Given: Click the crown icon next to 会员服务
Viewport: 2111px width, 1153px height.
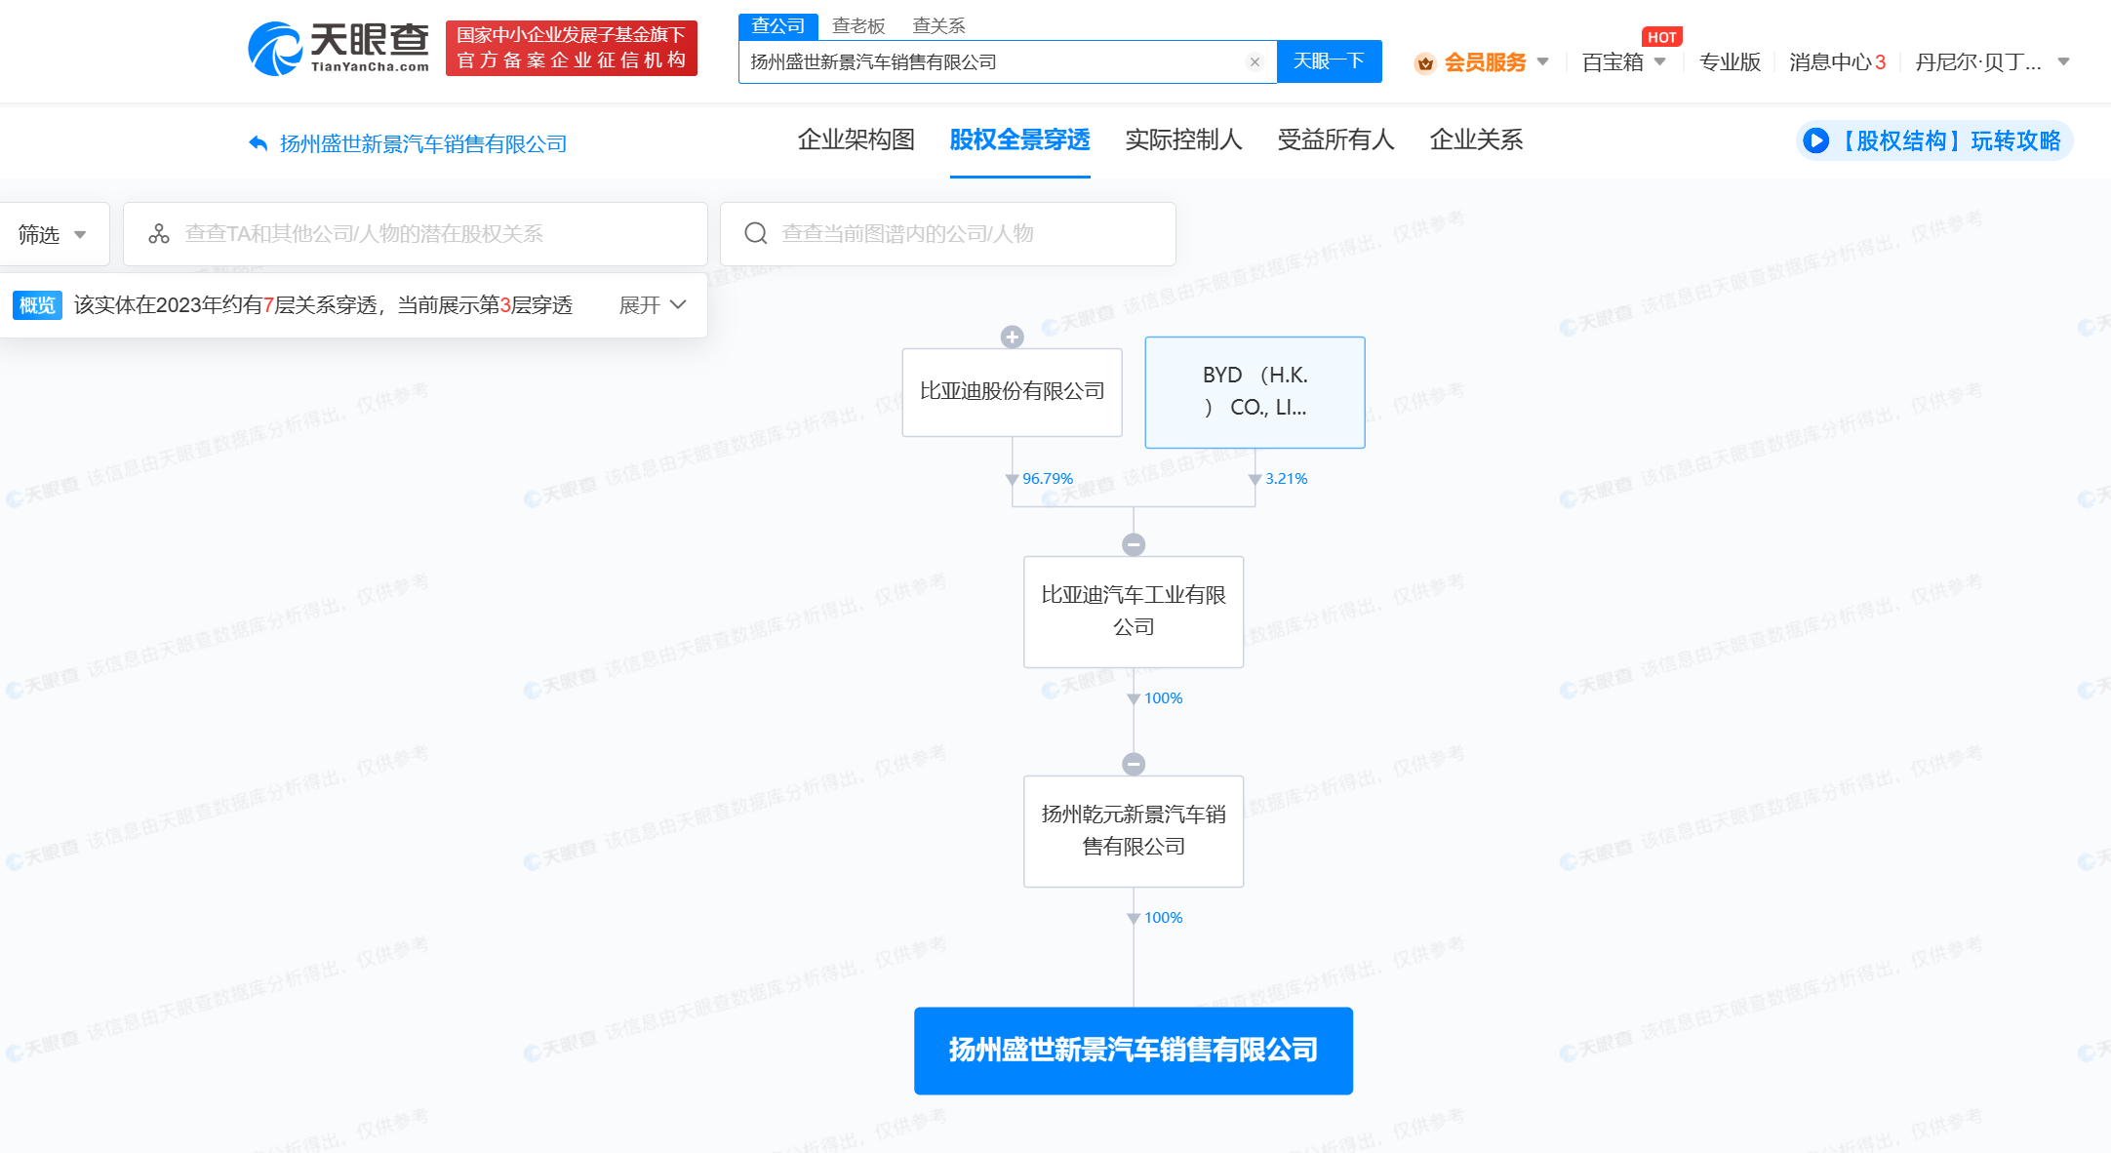Looking at the screenshot, I should click(x=1425, y=63).
